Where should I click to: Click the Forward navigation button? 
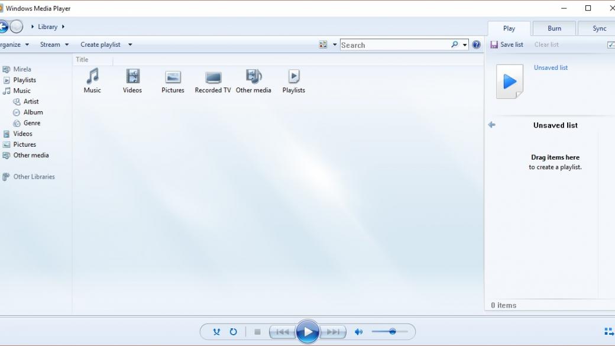tap(17, 27)
